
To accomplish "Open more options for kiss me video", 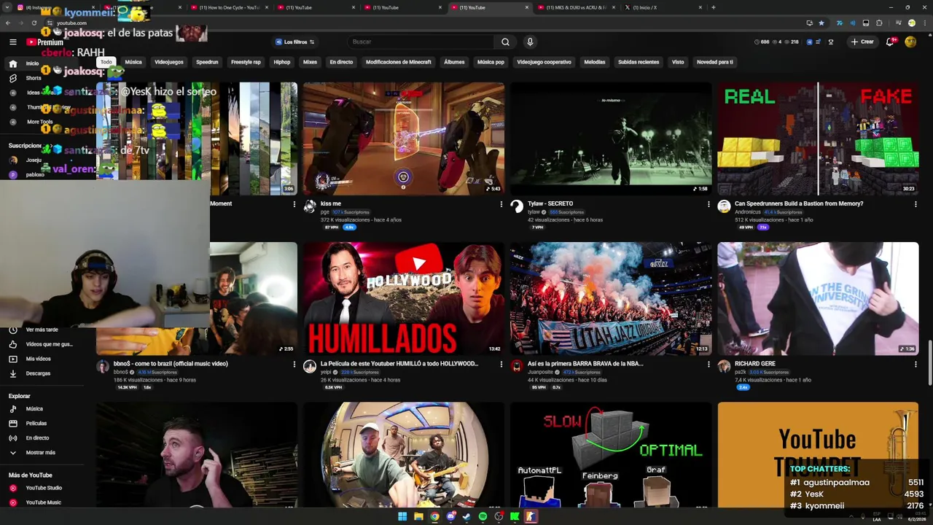I will pyautogui.click(x=501, y=204).
